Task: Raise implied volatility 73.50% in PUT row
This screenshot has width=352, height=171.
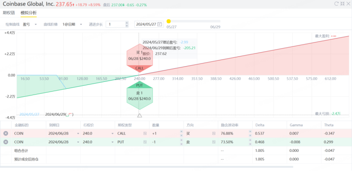Action: coord(250,140)
